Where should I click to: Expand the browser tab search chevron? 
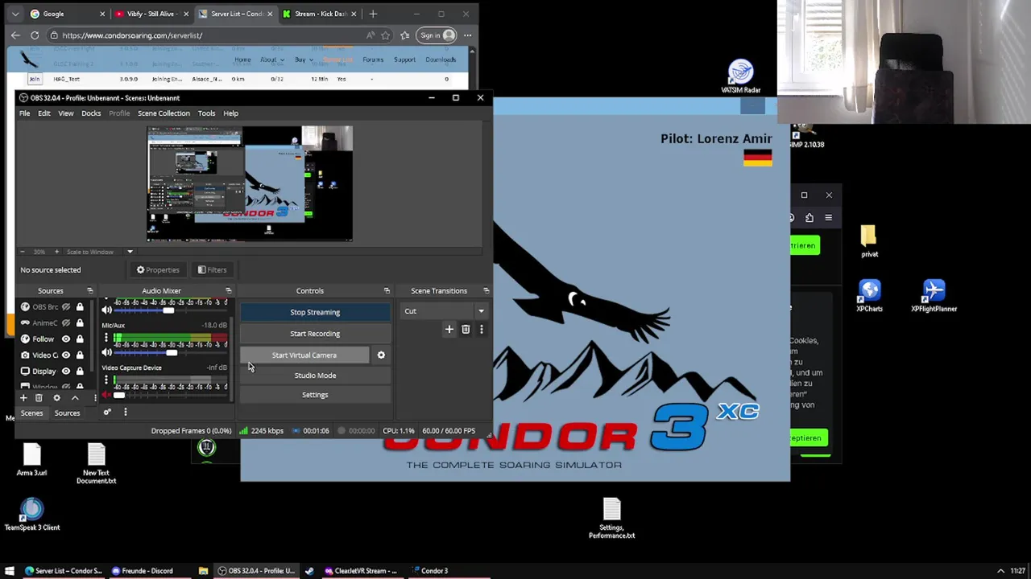[15, 14]
